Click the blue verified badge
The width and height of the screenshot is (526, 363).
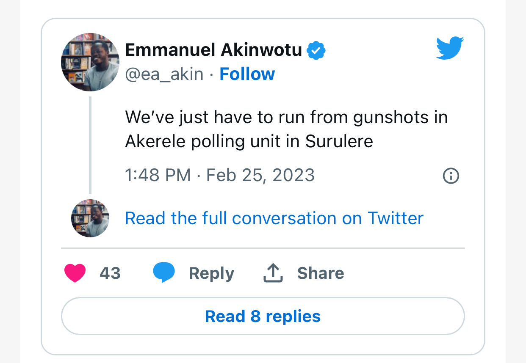(316, 51)
